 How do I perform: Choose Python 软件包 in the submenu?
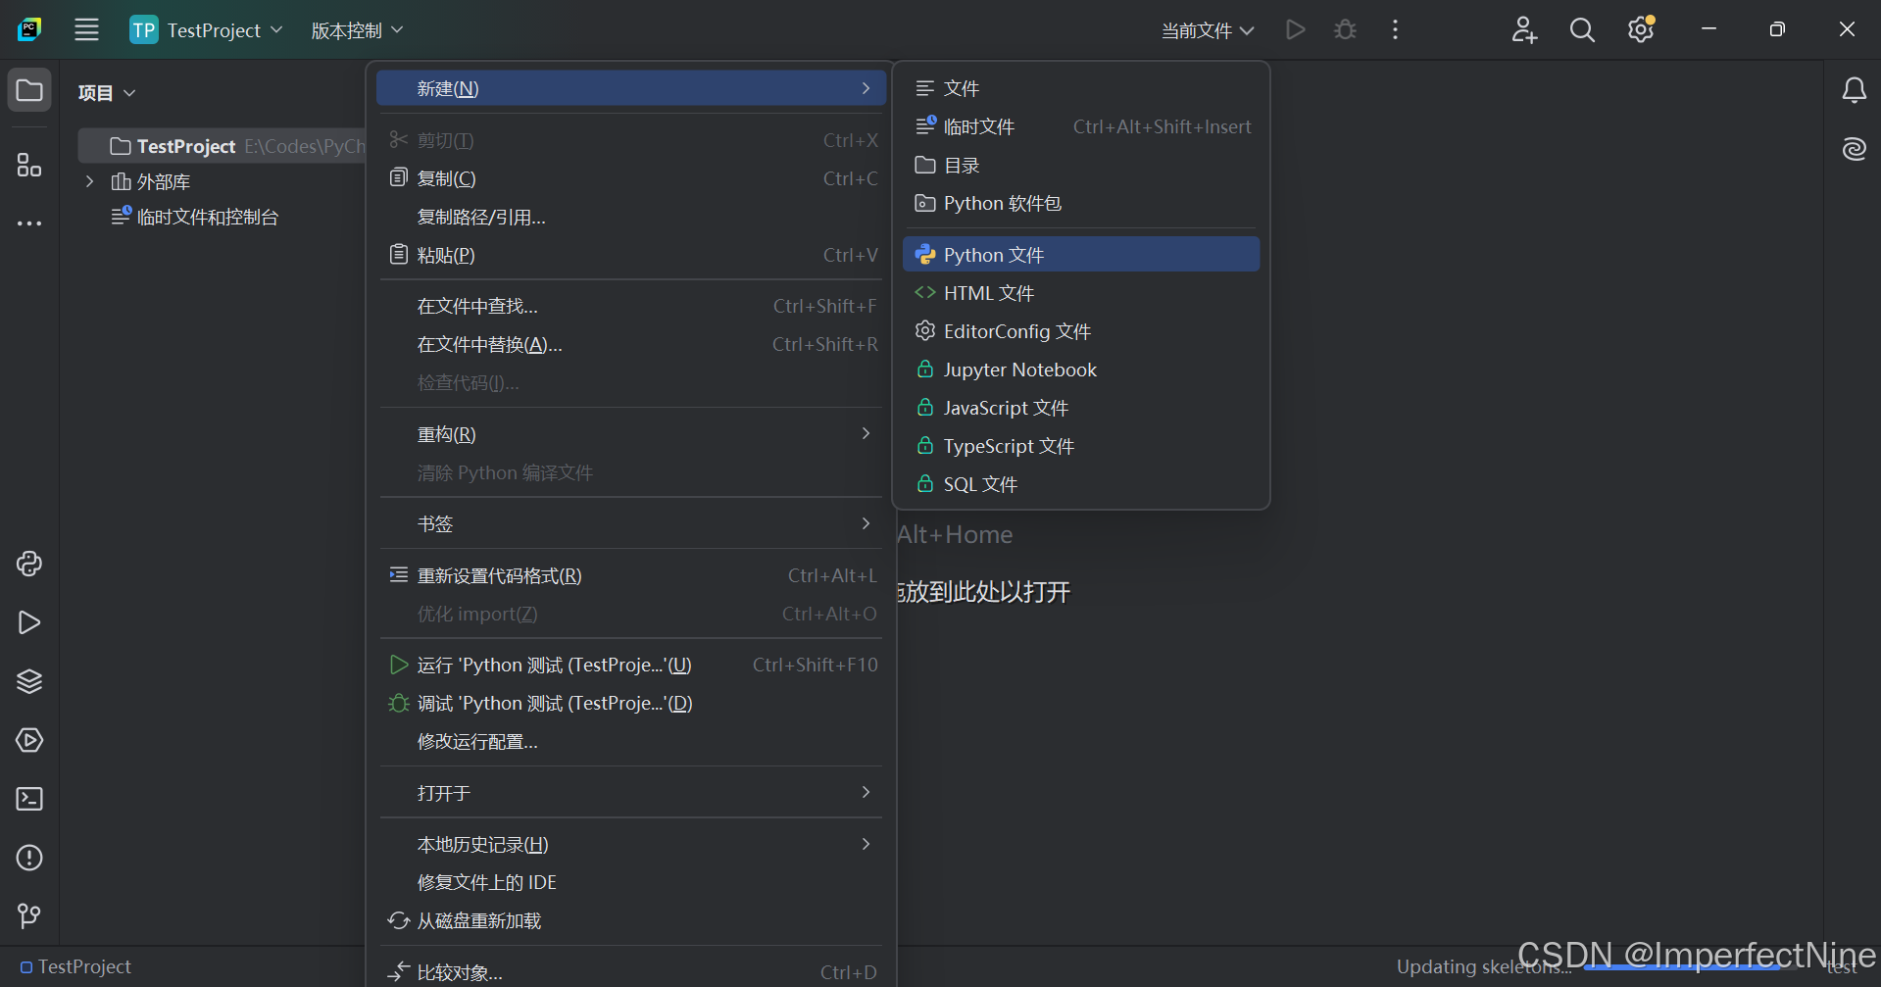pyautogui.click(x=1081, y=203)
